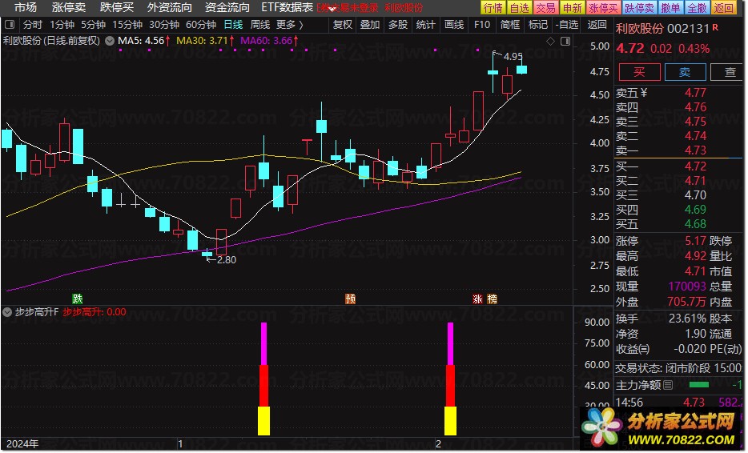Click the 利欧股份 002131 stock title

click(x=662, y=29)
